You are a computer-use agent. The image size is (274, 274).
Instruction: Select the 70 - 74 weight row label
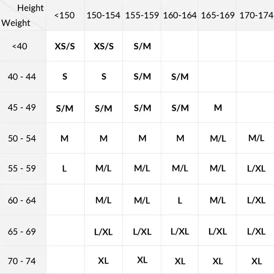[22, 261]
